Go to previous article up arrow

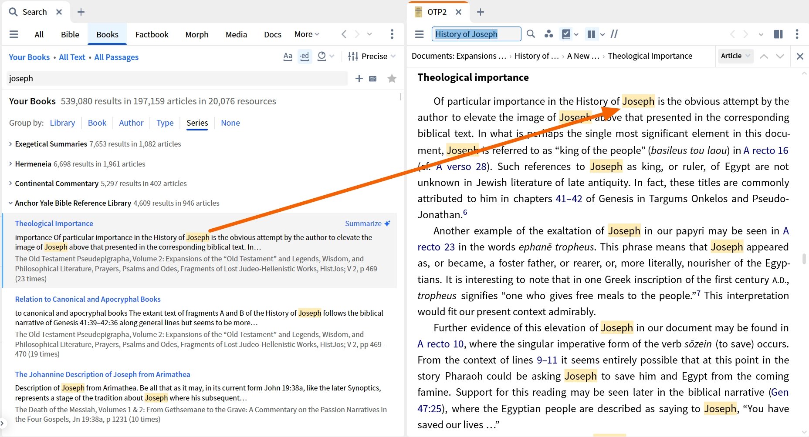[x=764, y=56]
